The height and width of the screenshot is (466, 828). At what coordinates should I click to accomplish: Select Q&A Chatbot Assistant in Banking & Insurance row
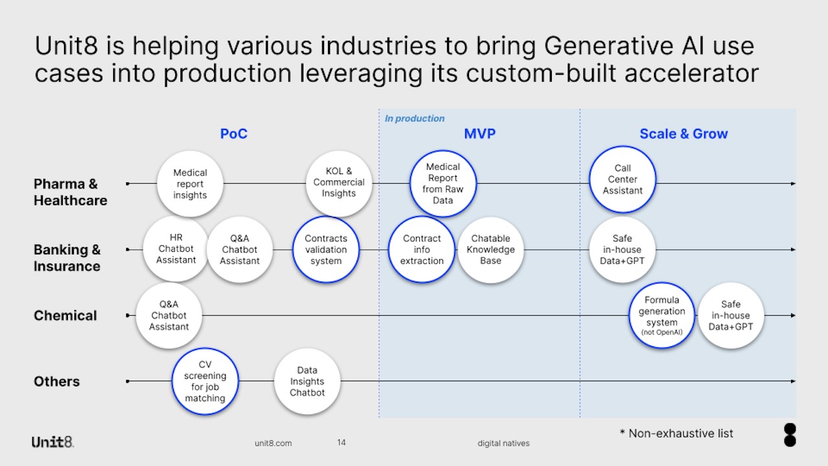pos(239,250)
